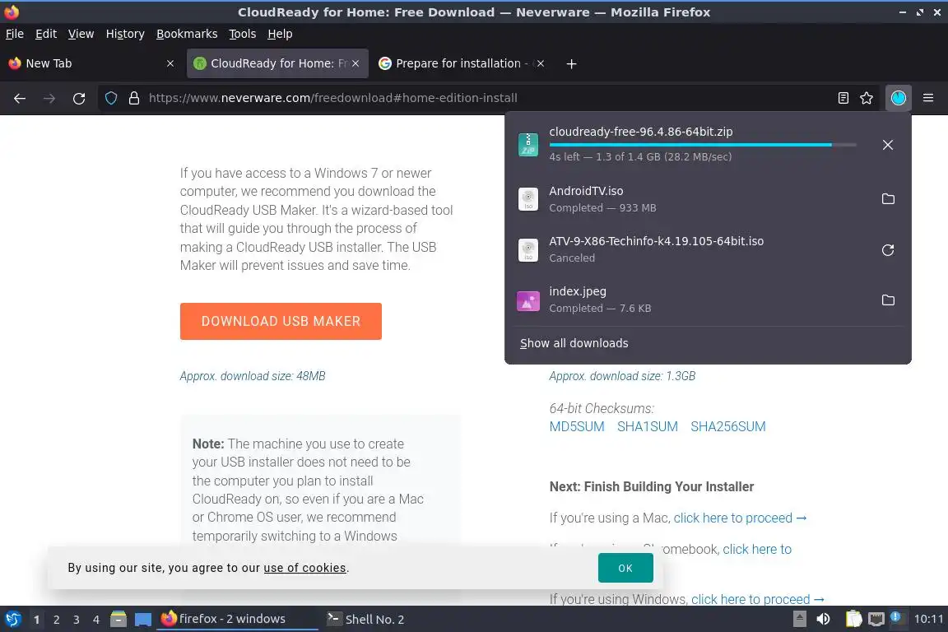Viewport: 948px width, 632px height.
Task: Switch to Prepare for installation tab
Action: click(462, 63)
